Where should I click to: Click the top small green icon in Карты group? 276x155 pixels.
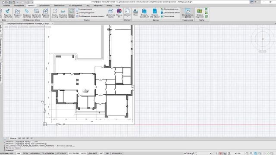tap(206, 9)
